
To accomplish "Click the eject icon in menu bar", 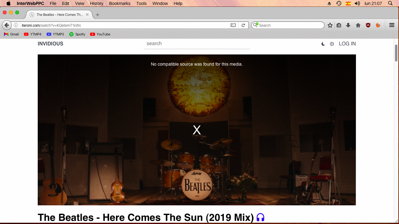I will coord(329,3).
